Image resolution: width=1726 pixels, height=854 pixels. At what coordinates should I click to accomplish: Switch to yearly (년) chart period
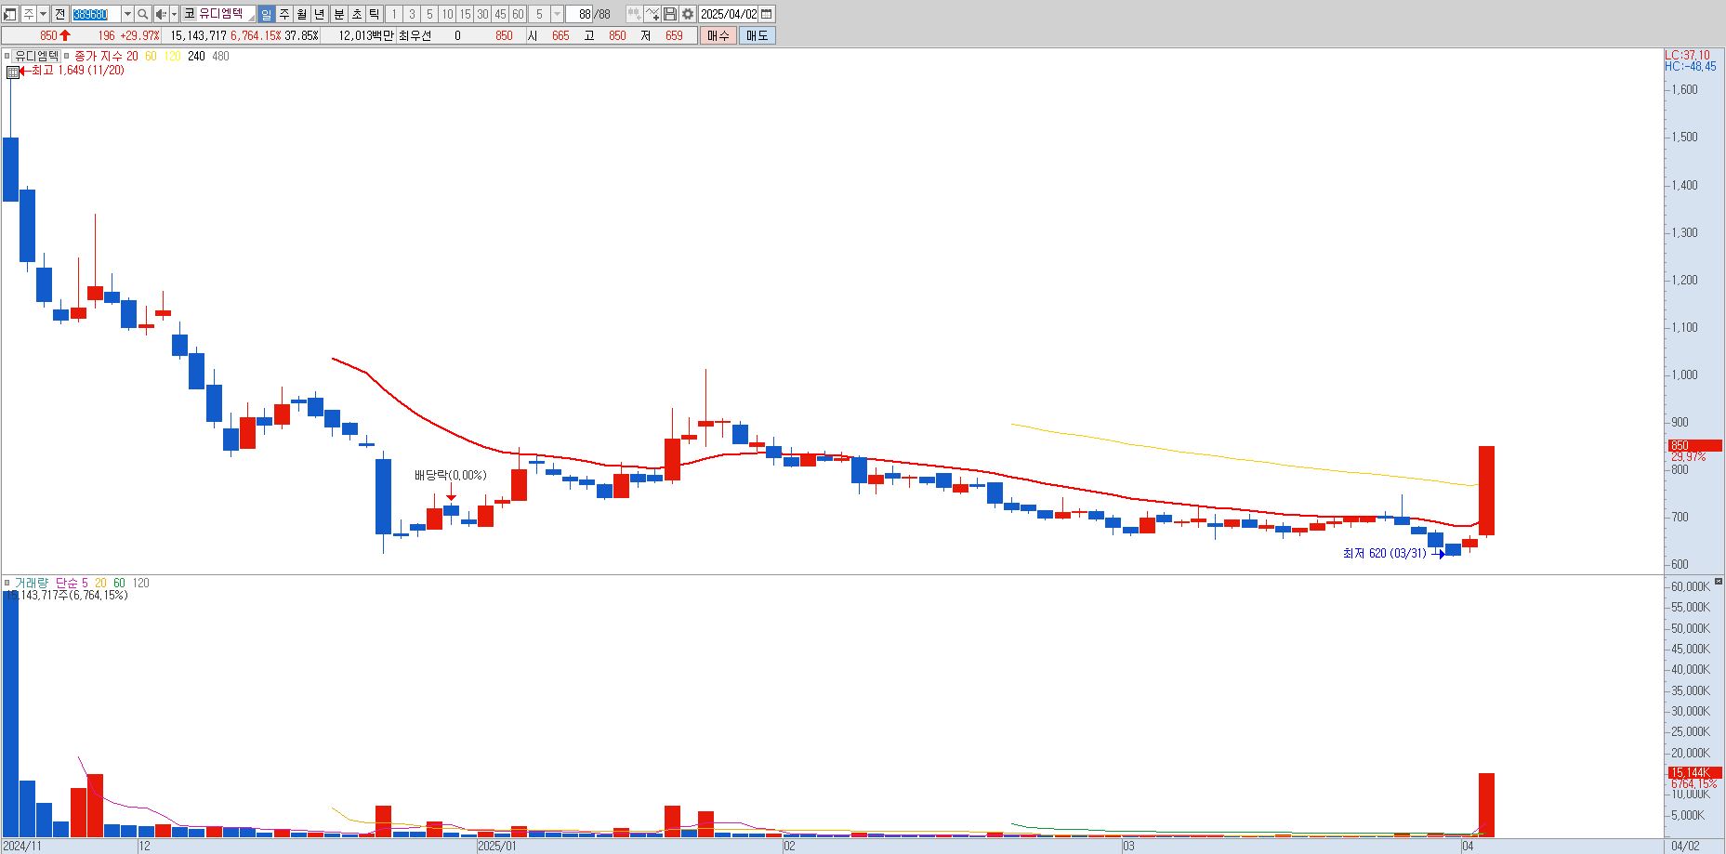click(x=320, y=14)
